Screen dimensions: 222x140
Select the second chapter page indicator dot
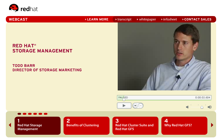click(25, 114)
